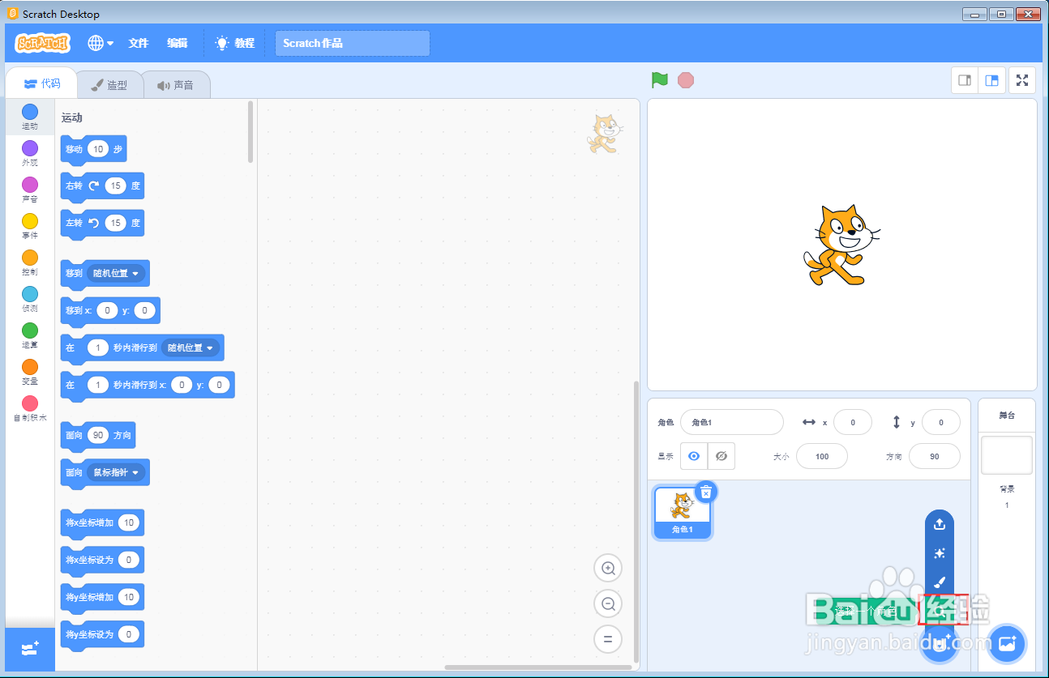Enter fullscreen mode with the expand icon
Viewport: 1049px width, 678px height.
1021,80
